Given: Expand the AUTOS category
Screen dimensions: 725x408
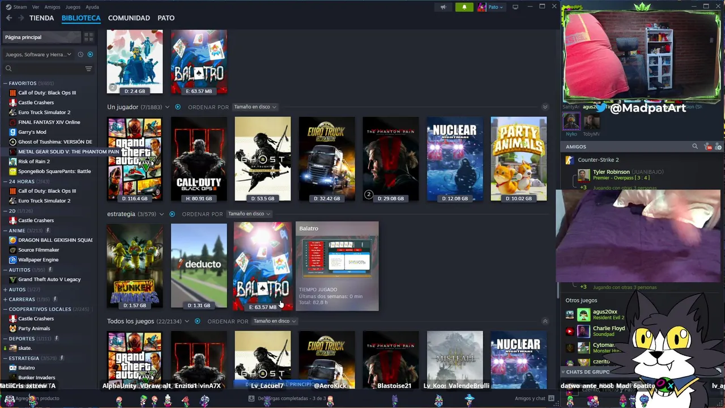Looking at the screenshot, I should (5, 290).
